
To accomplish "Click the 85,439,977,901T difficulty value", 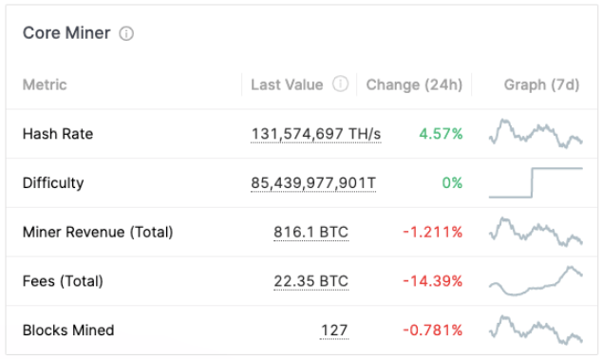I will tap(313, 183).
